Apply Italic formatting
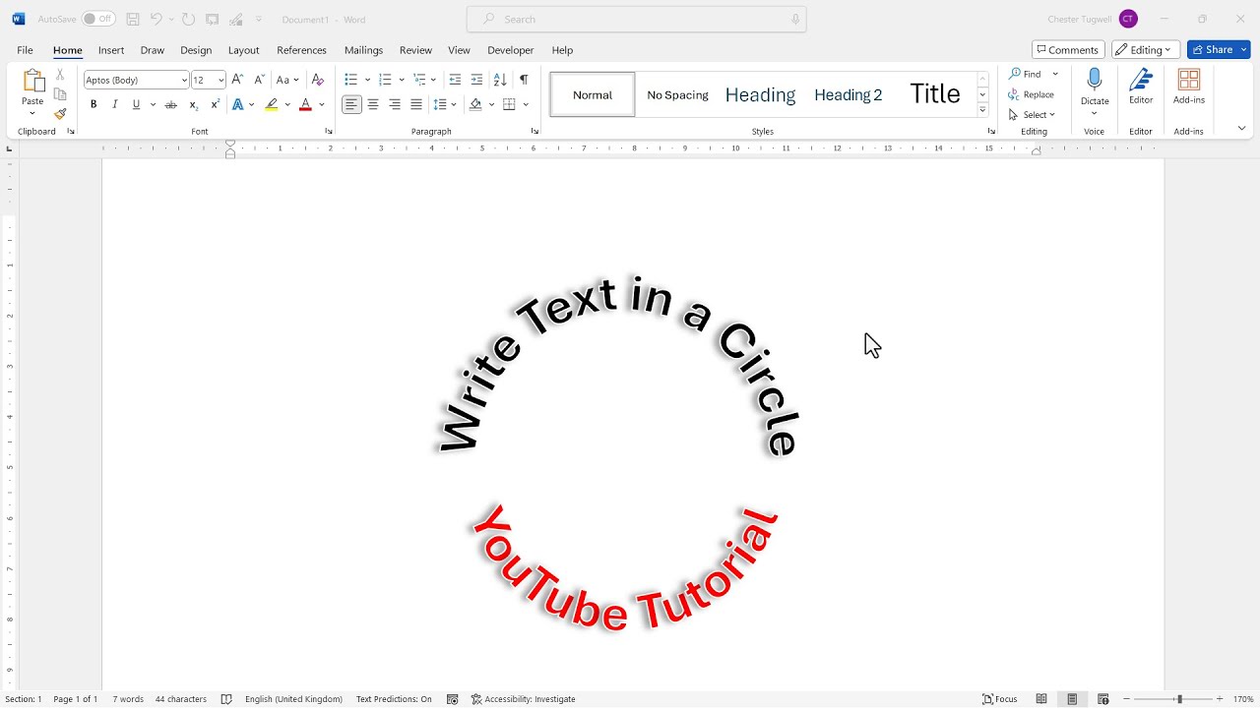Viewport: 1260px width, 708px height. click(115, 104)
